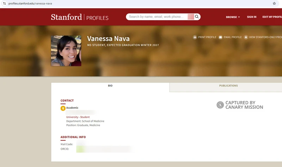Click the MD Student expected graduation subtitle
This screenshot has height=167, width=282.
click(x=123, y=45)
